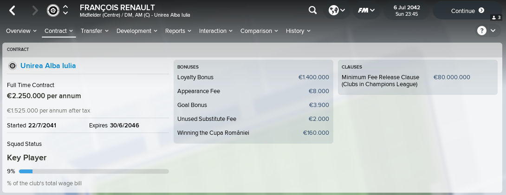Select next player with the down chevron
This screenshot has height=195, width=506.
(65, 13)
